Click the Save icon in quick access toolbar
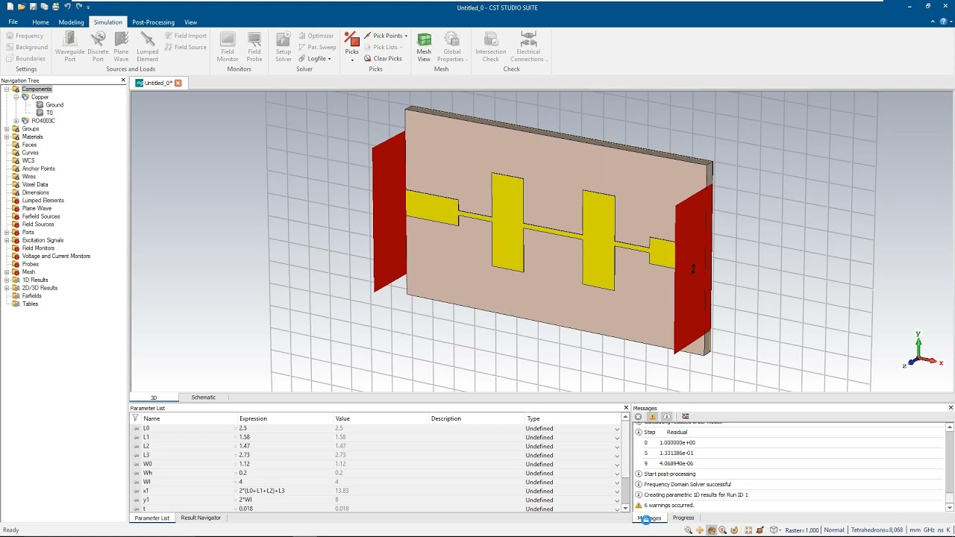Image resolution: width=955 pixels, height=537 pixels. coord(33,7)
